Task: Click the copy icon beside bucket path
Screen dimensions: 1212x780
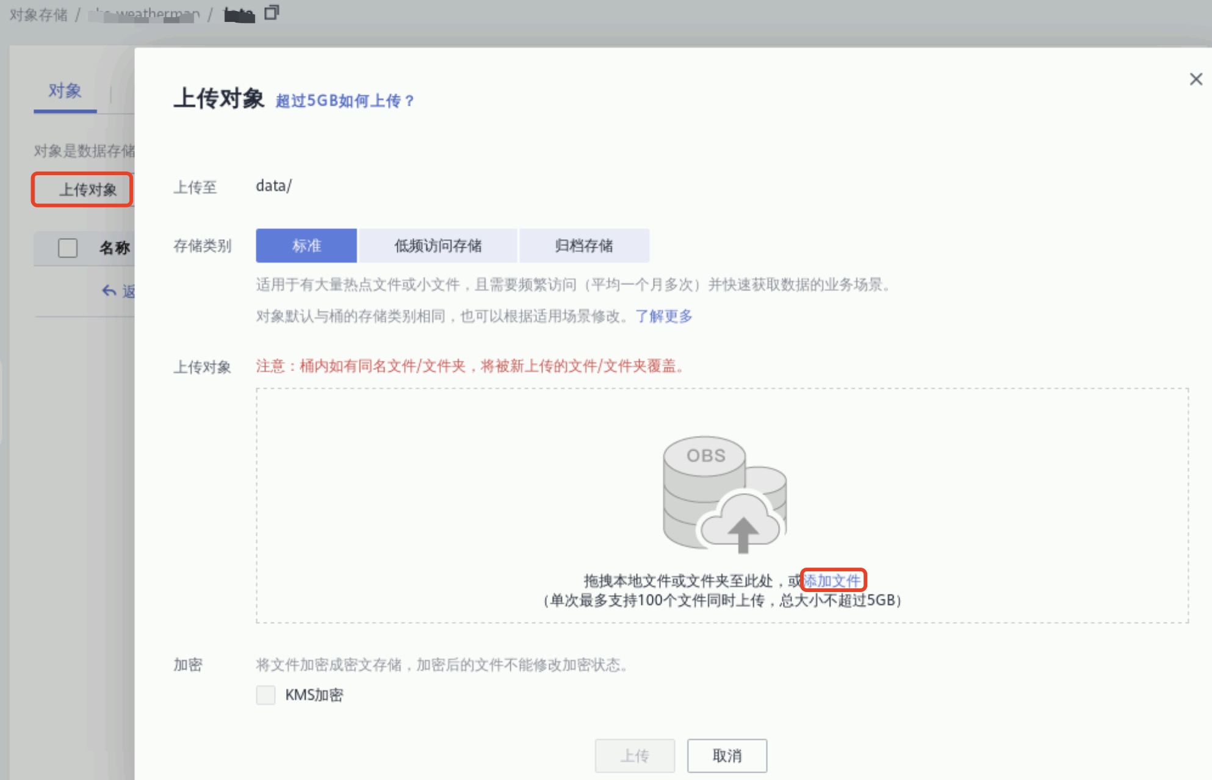Action: coord(272,13)
